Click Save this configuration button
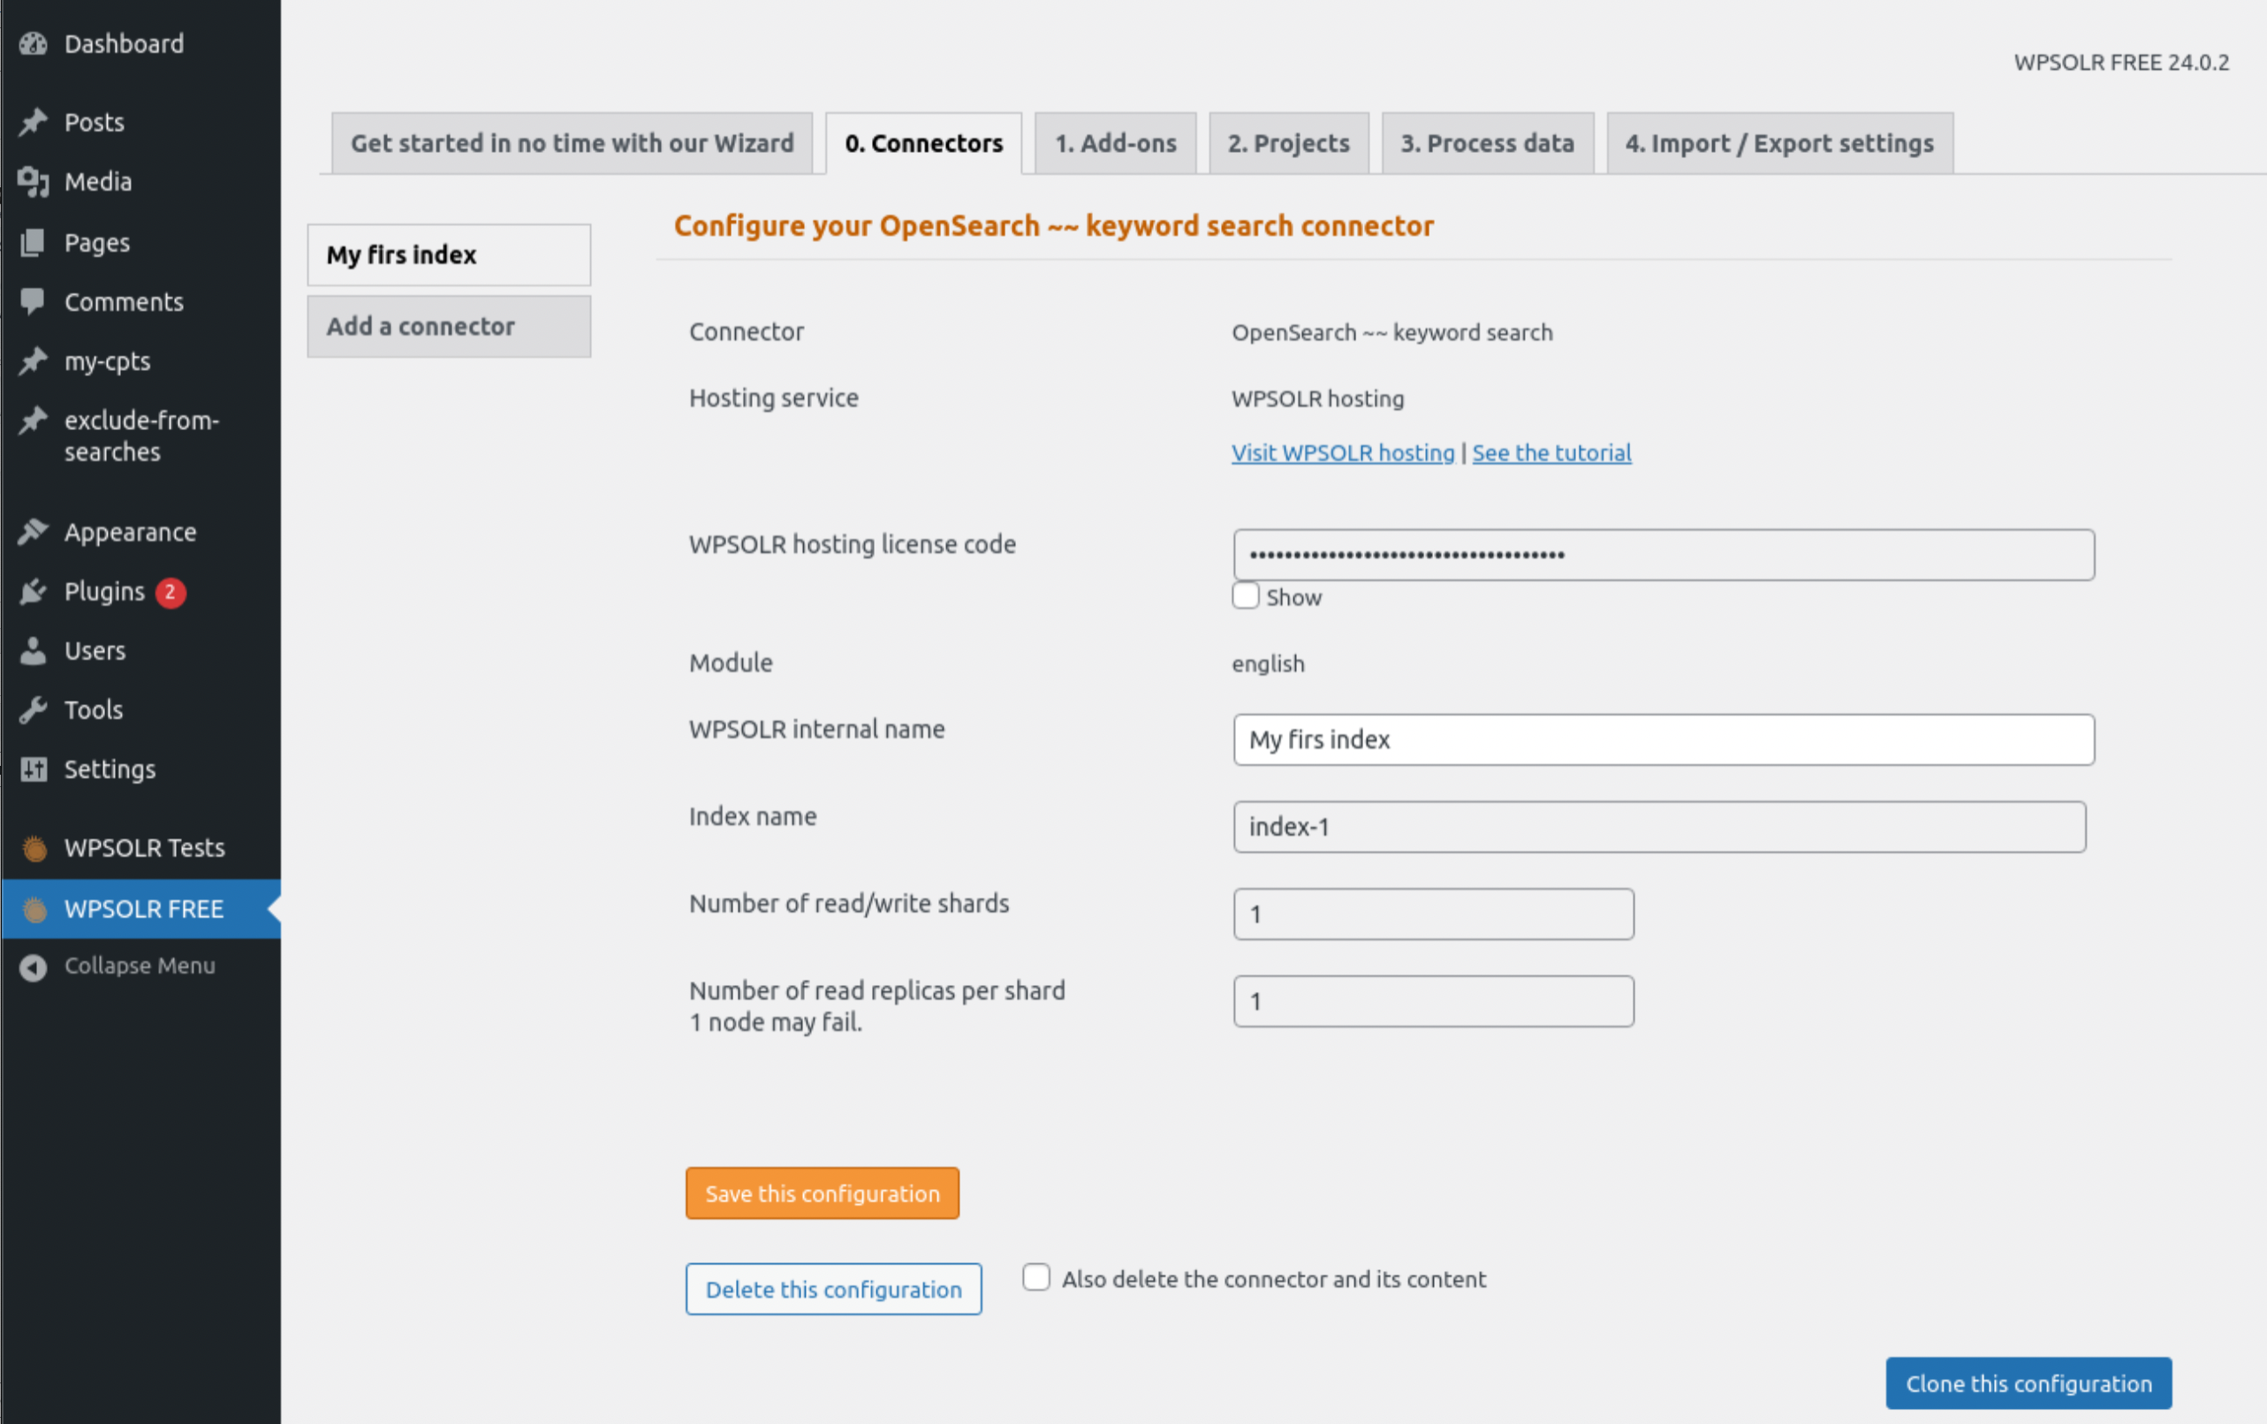Viewport: 2267px width, 1424px height. (x=823, y=1193)
